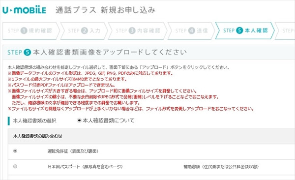
Task: Click the arrow icon beside 本人確認書類について
Action: 79,120
